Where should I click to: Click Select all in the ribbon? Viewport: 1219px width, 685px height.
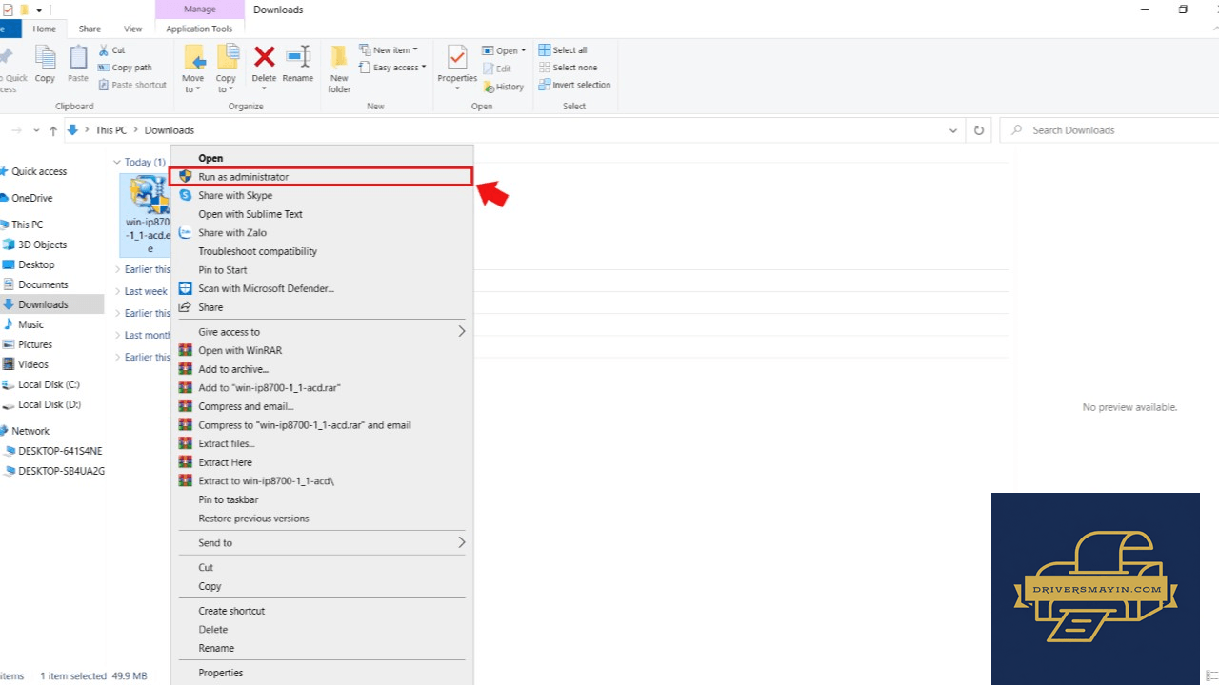click(563, 50)
